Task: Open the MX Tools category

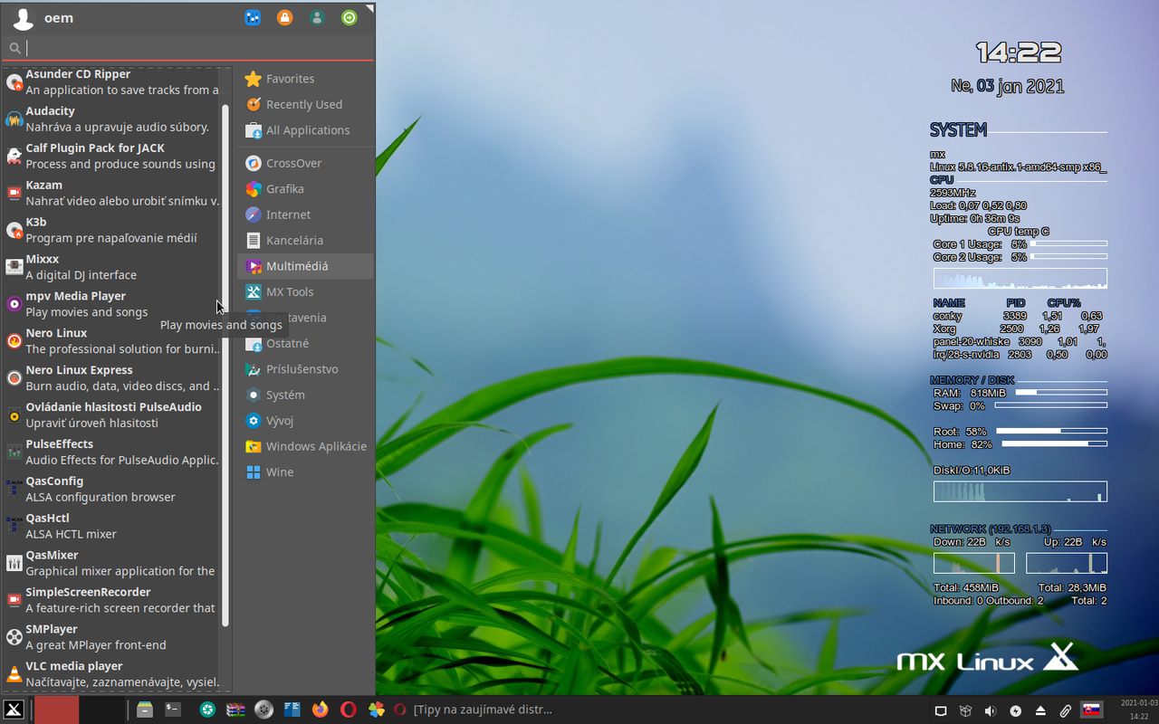Action: pyautogui.click(x=305, y=293)
